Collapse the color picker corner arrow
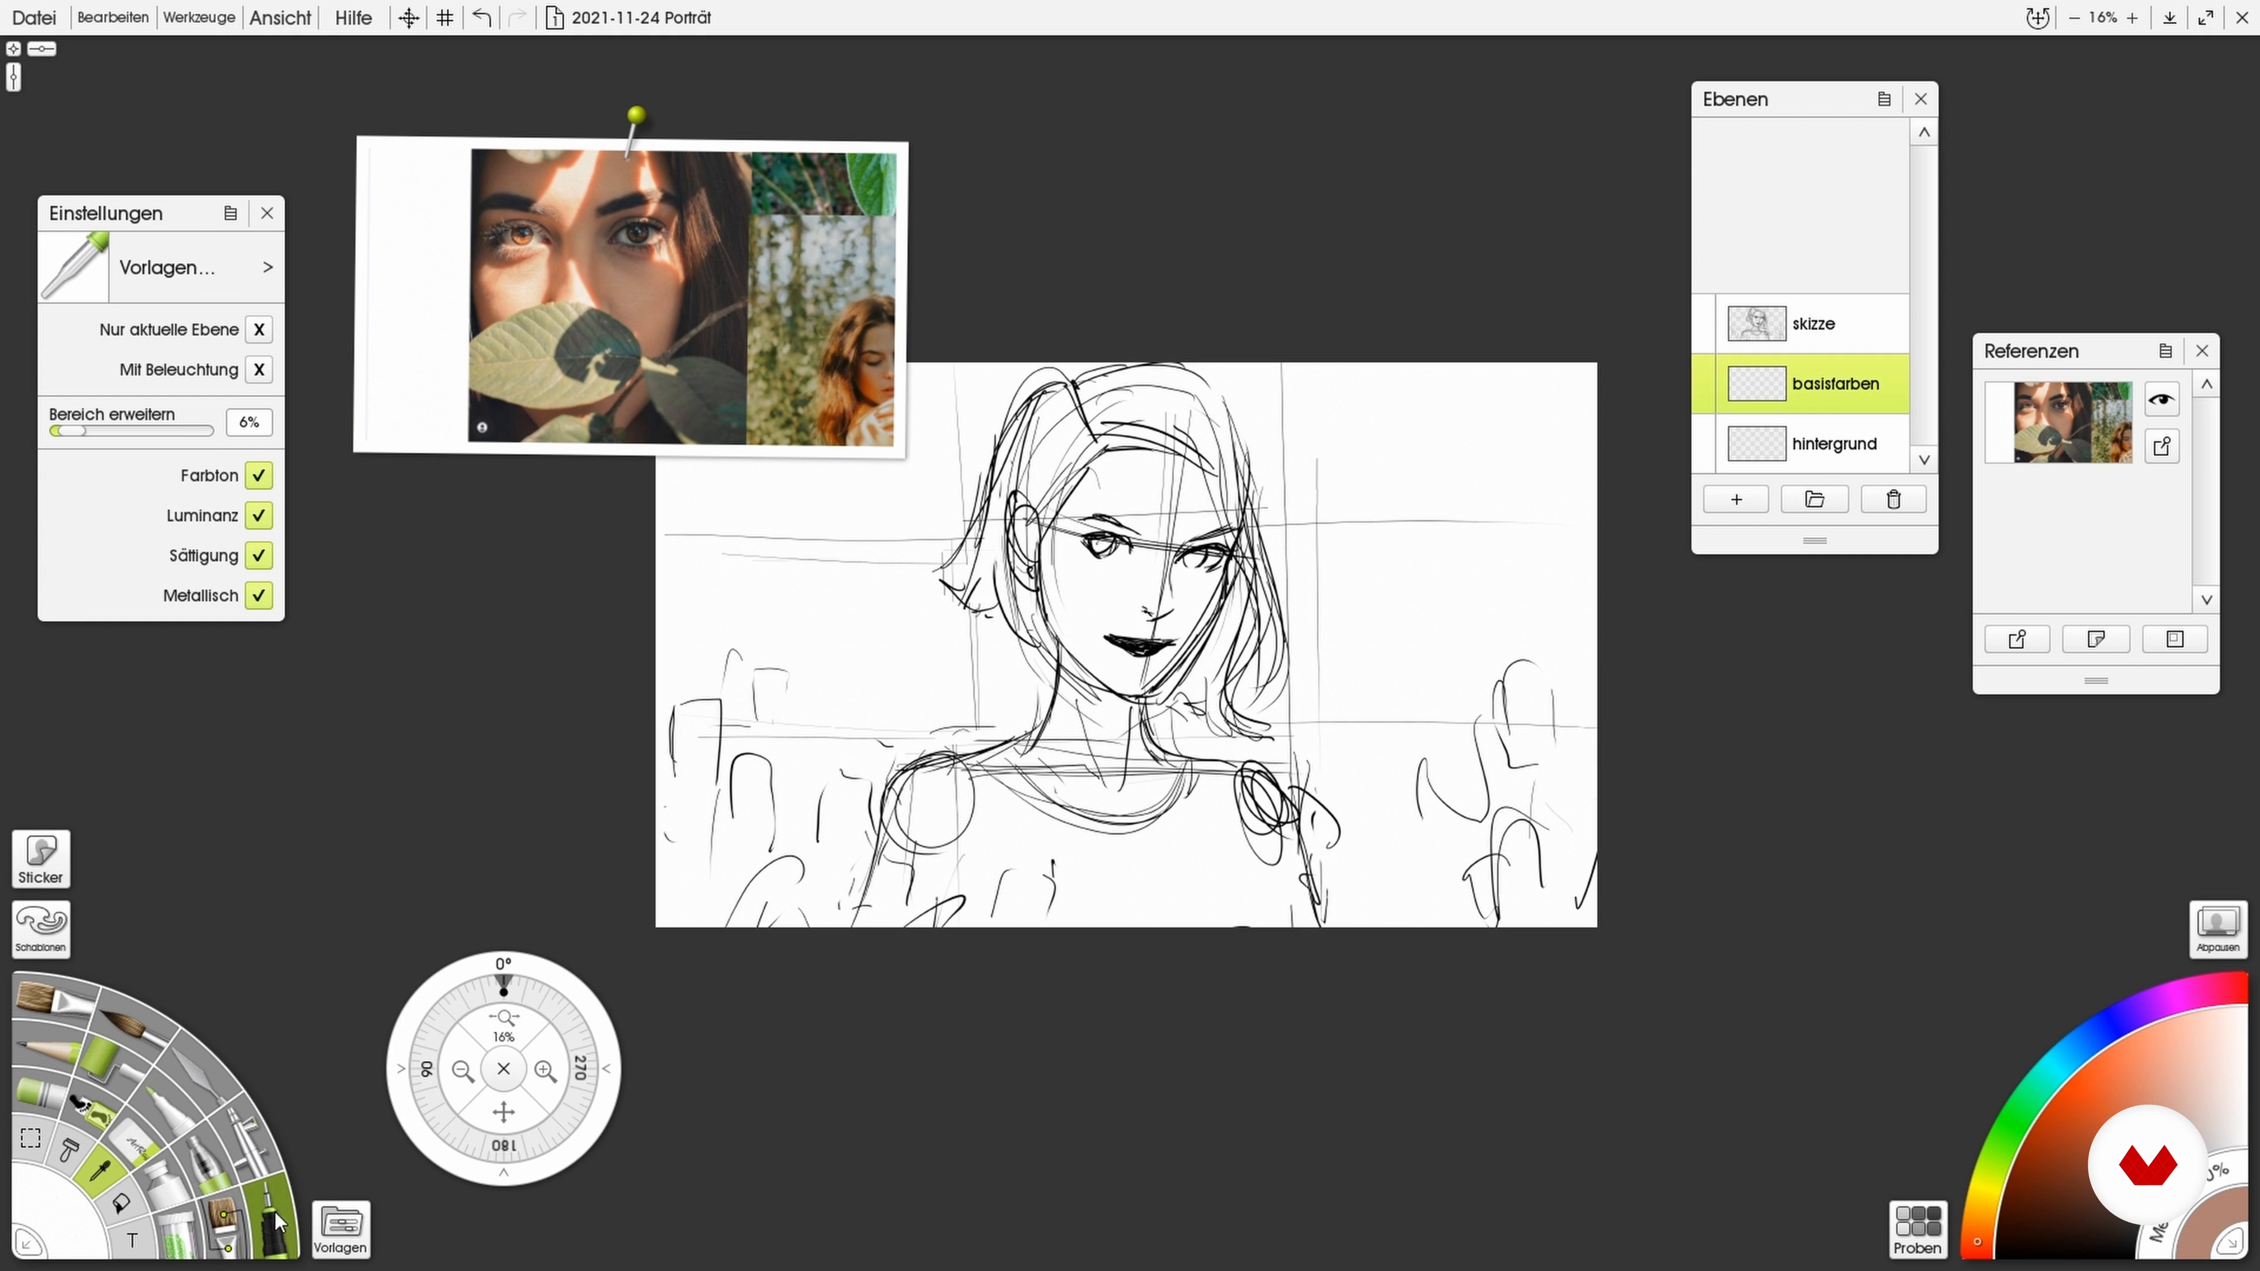 (2230, 1242)
